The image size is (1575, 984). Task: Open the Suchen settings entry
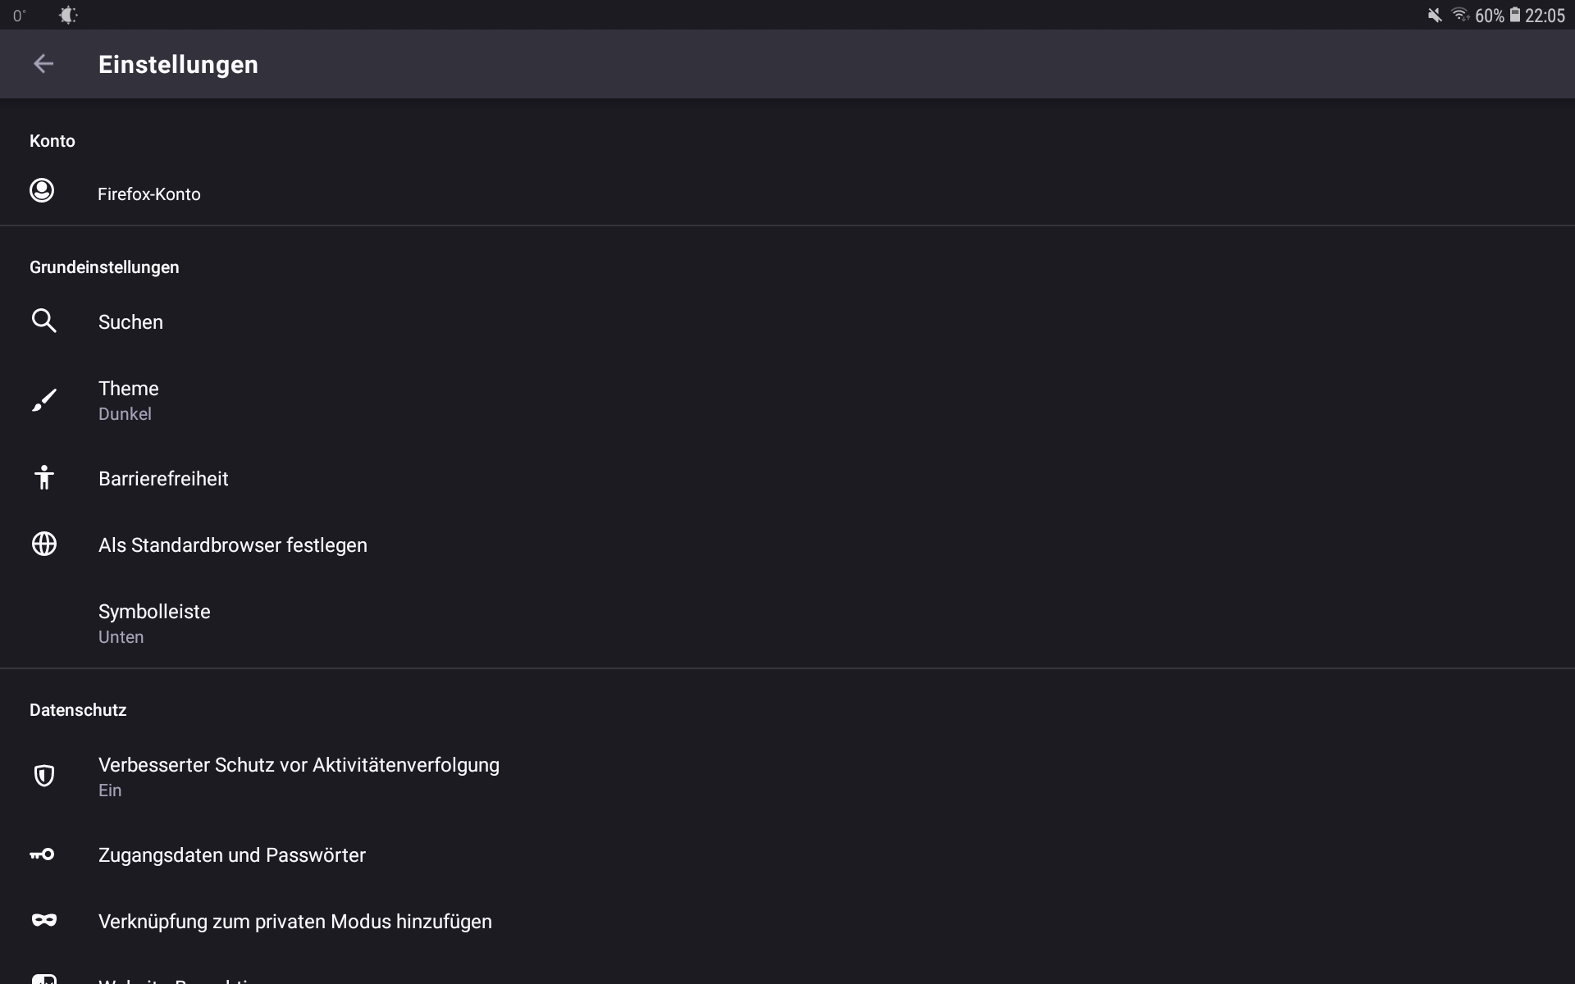point(131,322)
